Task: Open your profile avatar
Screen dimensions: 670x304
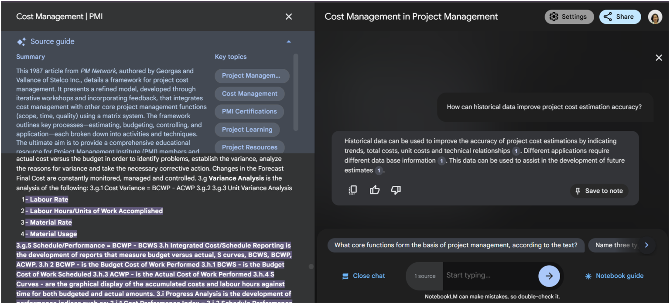Action: [x=654, y=16]
